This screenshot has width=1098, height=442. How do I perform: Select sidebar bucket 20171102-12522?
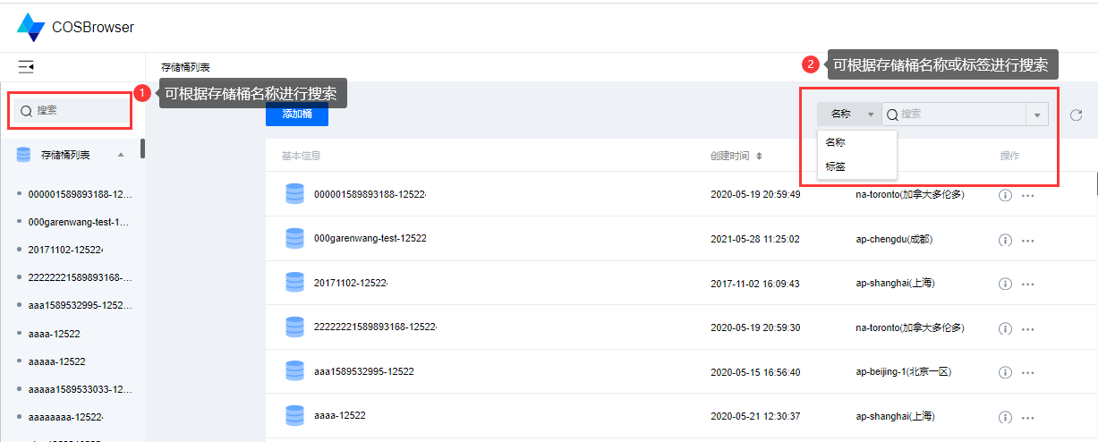pos(65,250)
